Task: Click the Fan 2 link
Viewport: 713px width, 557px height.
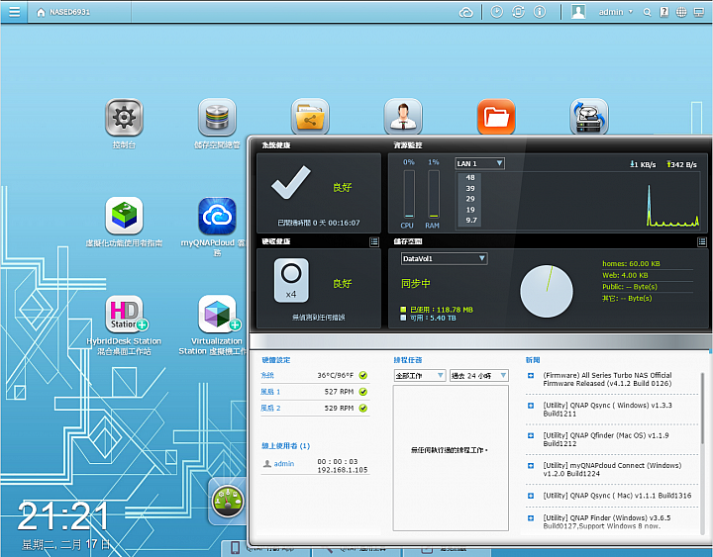Action: click(x=270, y=408)
